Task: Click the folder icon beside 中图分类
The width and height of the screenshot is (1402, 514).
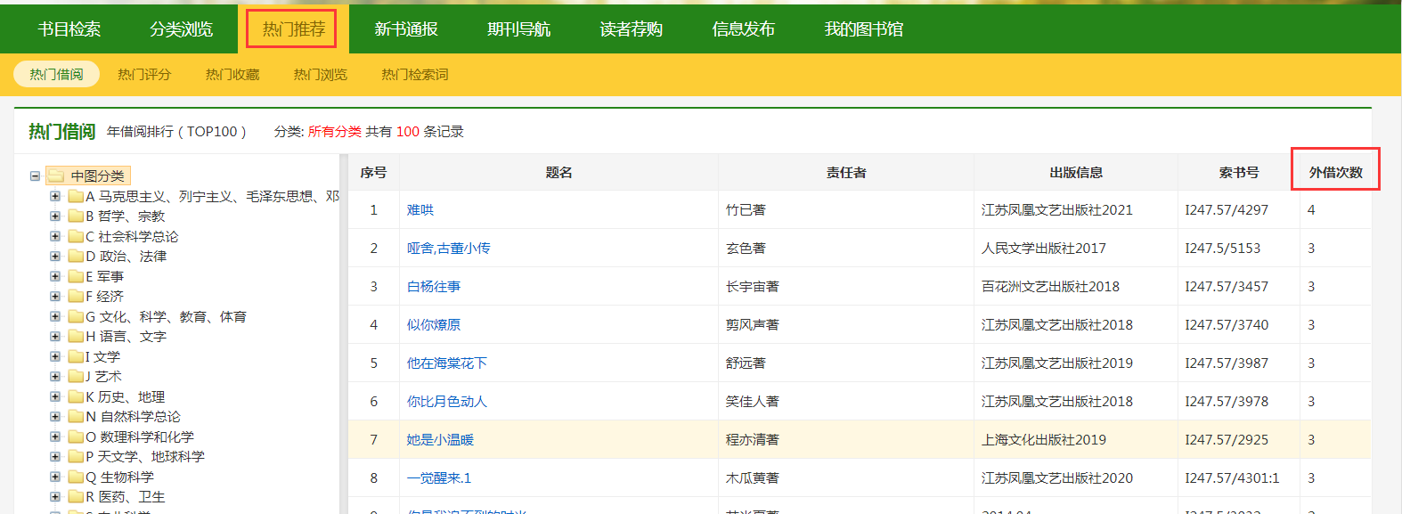Action: click(56, 176)
